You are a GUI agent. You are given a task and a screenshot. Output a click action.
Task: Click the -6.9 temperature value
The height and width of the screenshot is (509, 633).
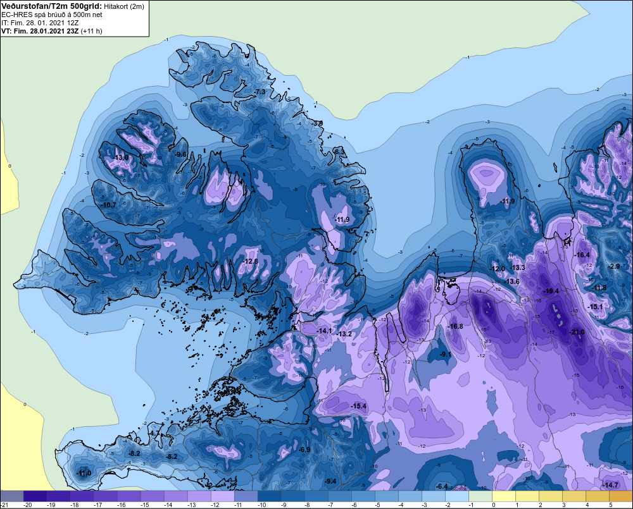pyautogui.click(x=305, y=450)
